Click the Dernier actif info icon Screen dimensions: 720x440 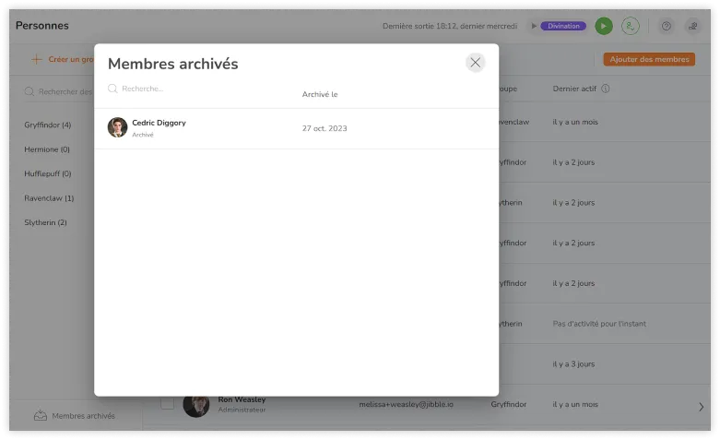tap(606, 89)
